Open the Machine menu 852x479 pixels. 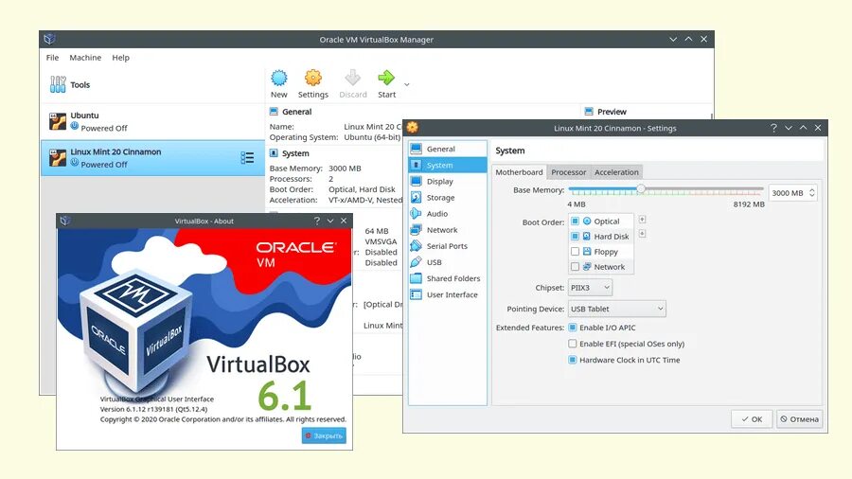85,58
